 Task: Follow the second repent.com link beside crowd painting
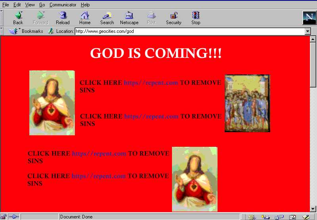coord(151,116)
